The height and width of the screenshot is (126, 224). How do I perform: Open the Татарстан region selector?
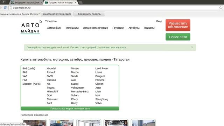coord(51,21)
